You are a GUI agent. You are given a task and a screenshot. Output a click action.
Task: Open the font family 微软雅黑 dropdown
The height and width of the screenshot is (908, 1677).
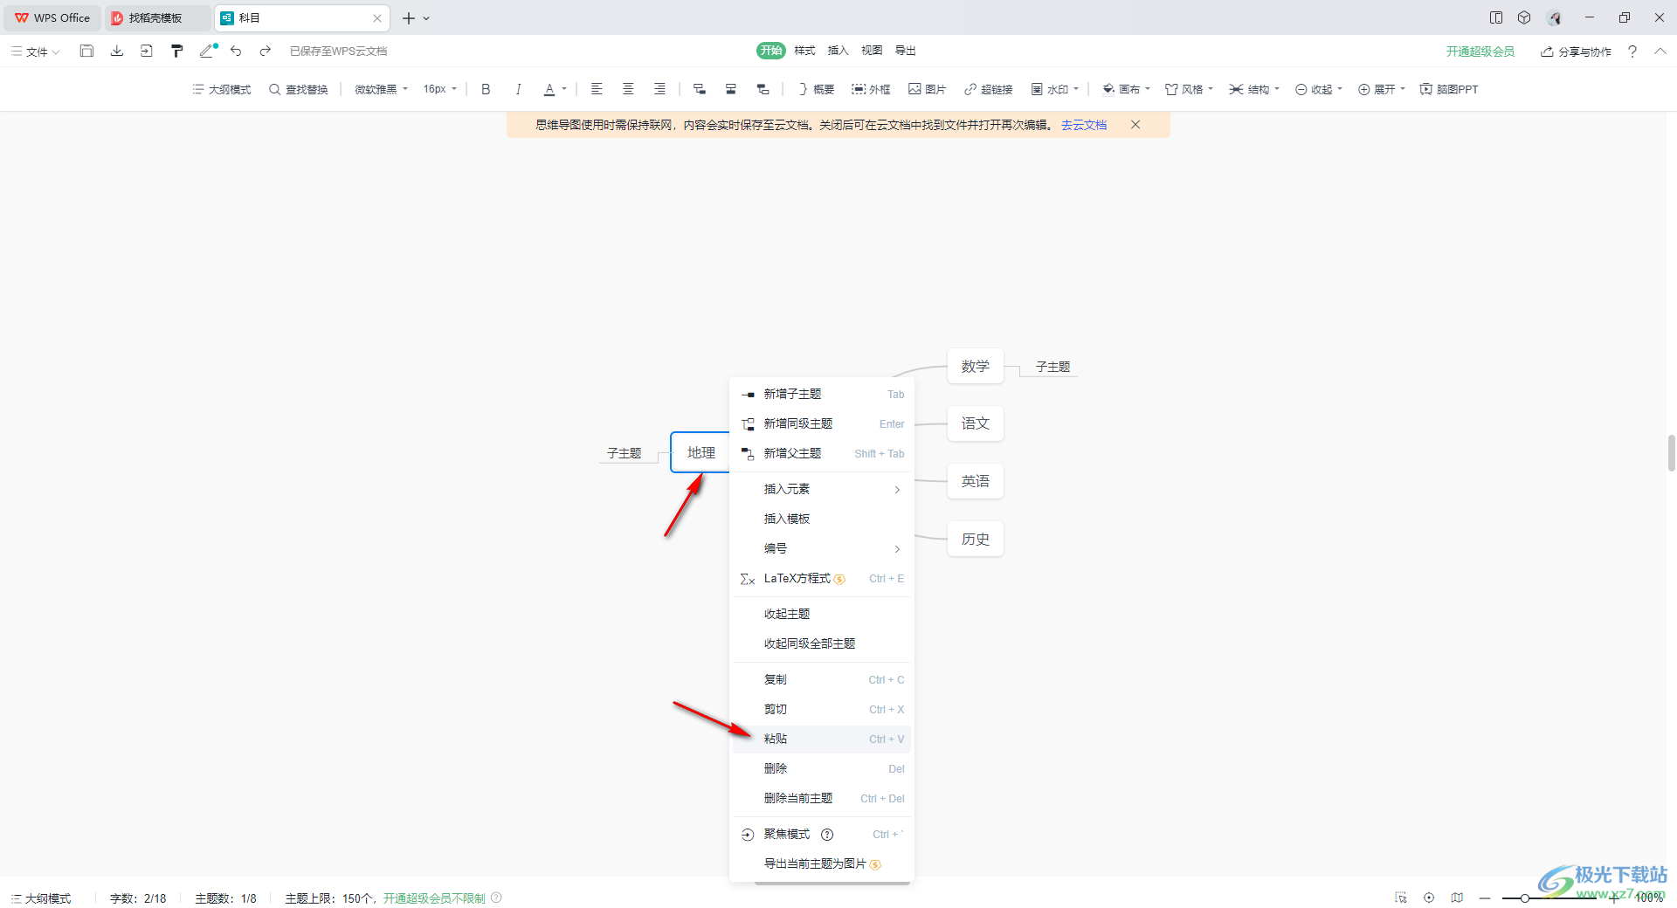(x=382, y=89)
